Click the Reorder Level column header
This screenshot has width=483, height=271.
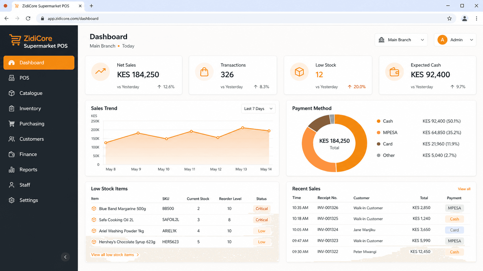pyautogui.click(x=230, y=199)
